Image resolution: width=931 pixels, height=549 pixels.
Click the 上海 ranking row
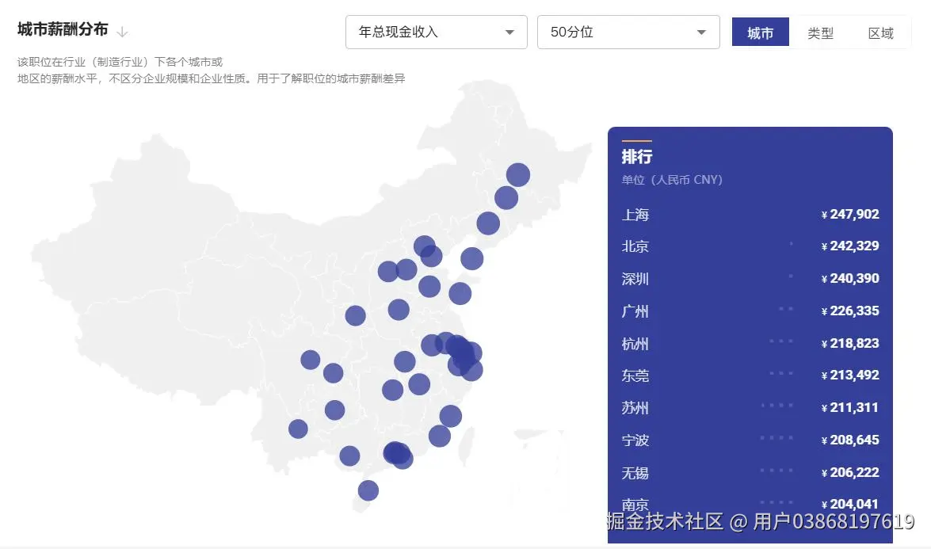[x=750, y=214]
